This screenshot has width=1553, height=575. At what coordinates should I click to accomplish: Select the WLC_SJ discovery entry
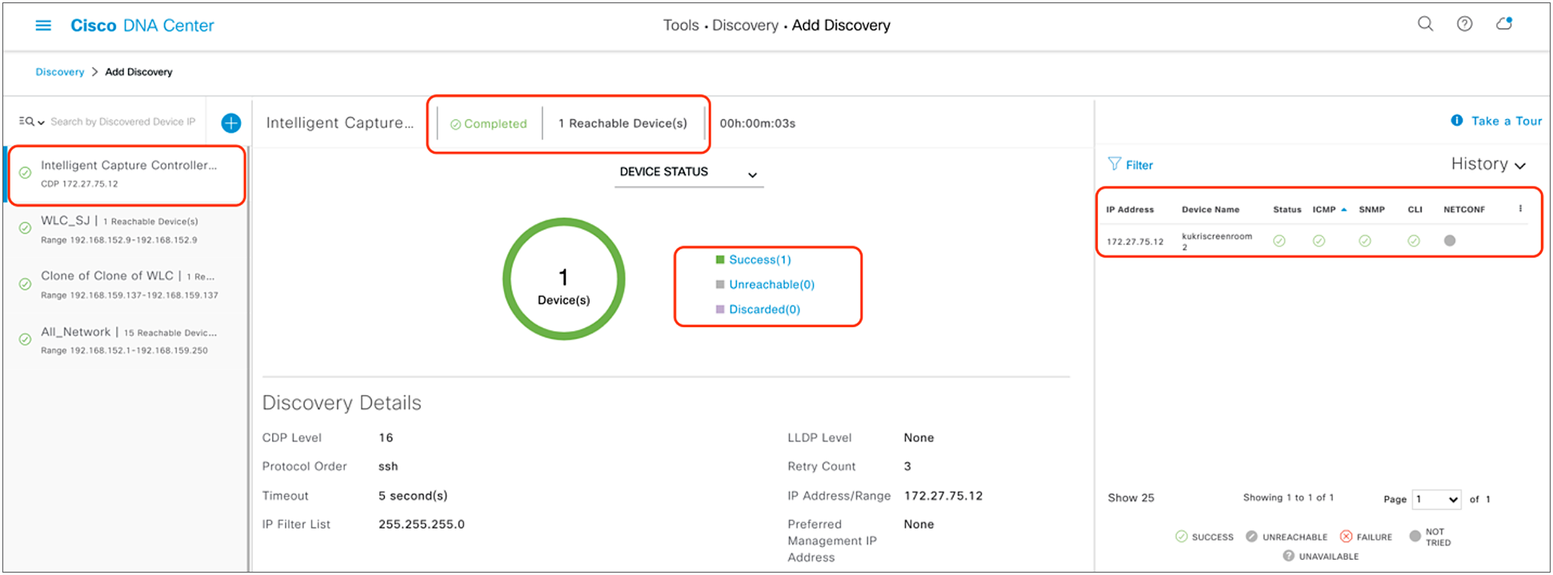[128, 230]
